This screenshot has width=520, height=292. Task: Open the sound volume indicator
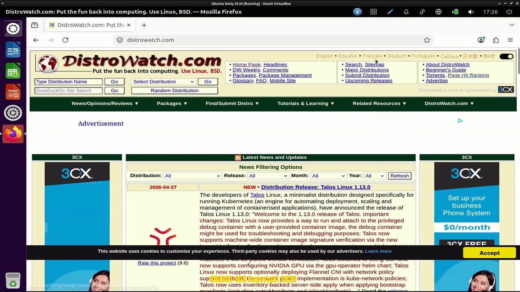[x=471, y=12]
